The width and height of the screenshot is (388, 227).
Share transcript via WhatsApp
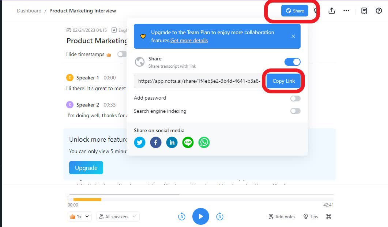(x=204, y=142)
